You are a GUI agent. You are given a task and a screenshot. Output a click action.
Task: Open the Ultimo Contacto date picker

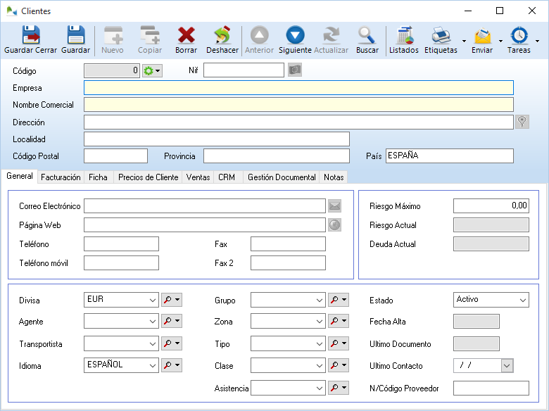[507, 366]
